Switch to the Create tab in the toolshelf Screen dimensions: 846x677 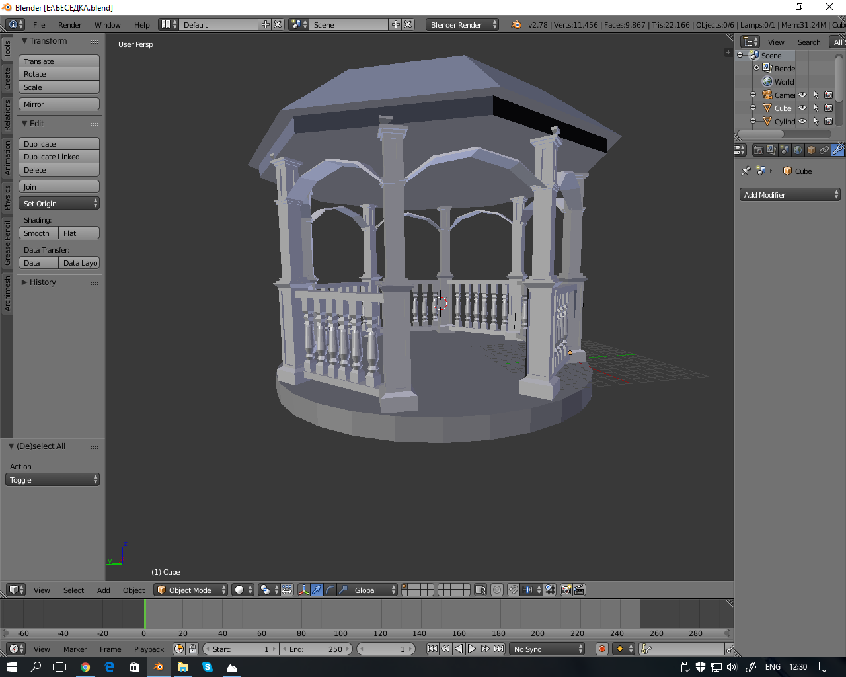[6, 76]
